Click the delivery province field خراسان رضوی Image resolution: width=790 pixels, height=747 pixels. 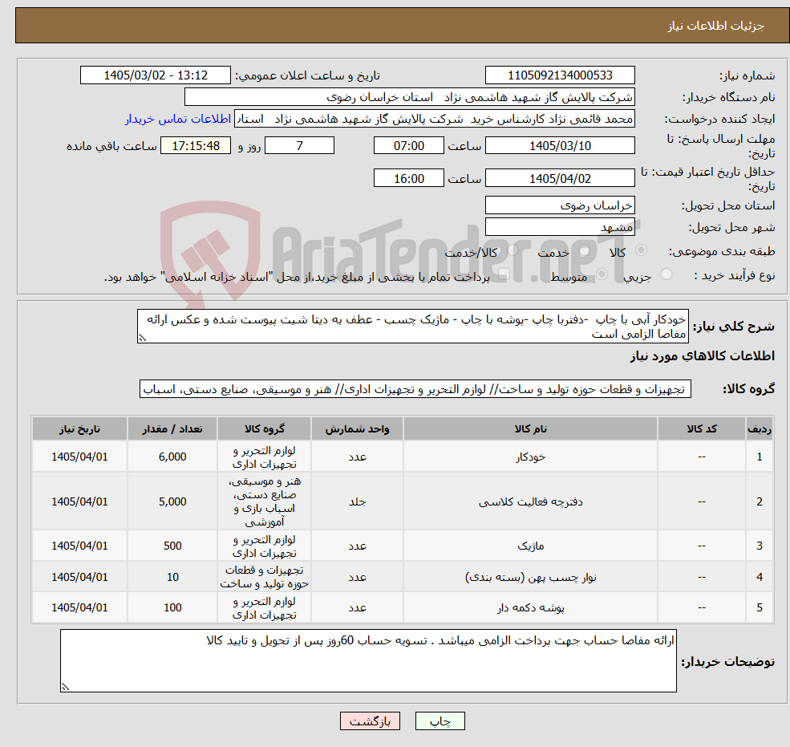(x=560, y=205)
